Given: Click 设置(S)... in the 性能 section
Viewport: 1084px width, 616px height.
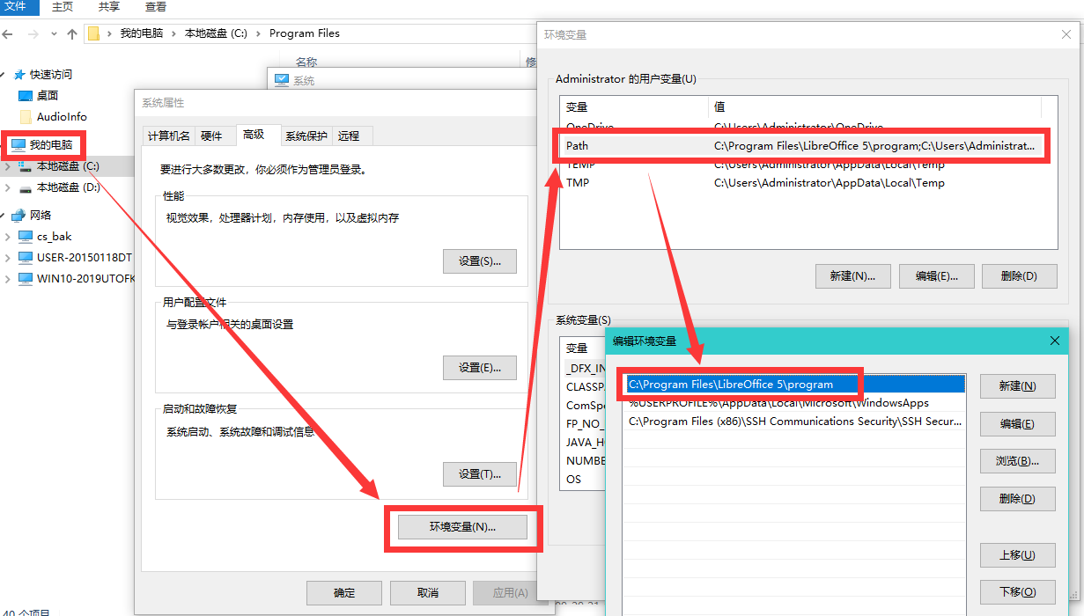Looking at the screenshot, I should point(479,261).
